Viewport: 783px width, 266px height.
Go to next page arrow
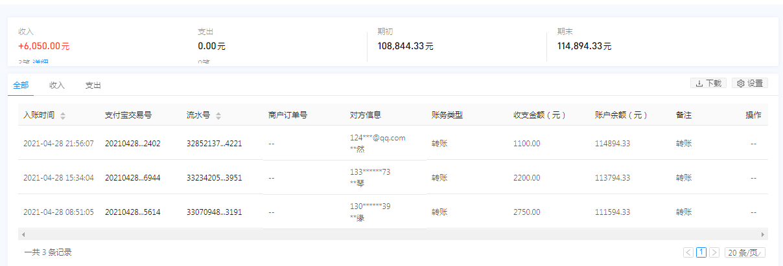pos(714,252)
